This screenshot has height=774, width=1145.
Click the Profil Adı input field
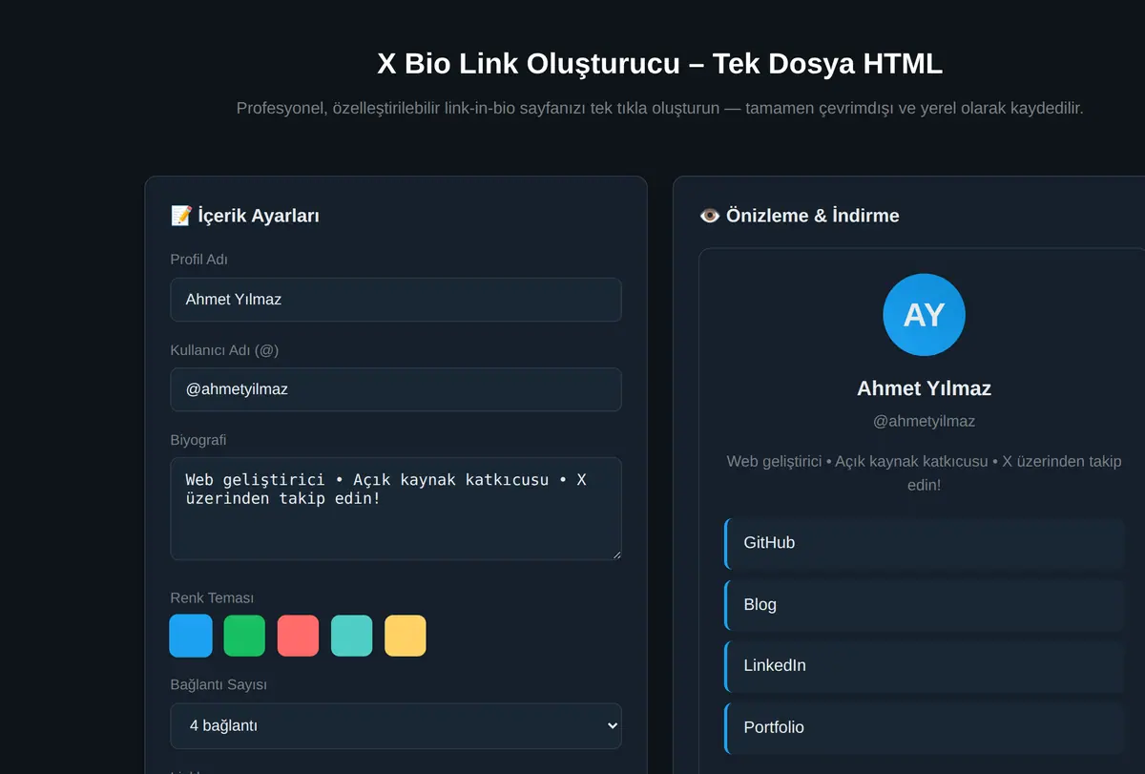pos(396,300)
